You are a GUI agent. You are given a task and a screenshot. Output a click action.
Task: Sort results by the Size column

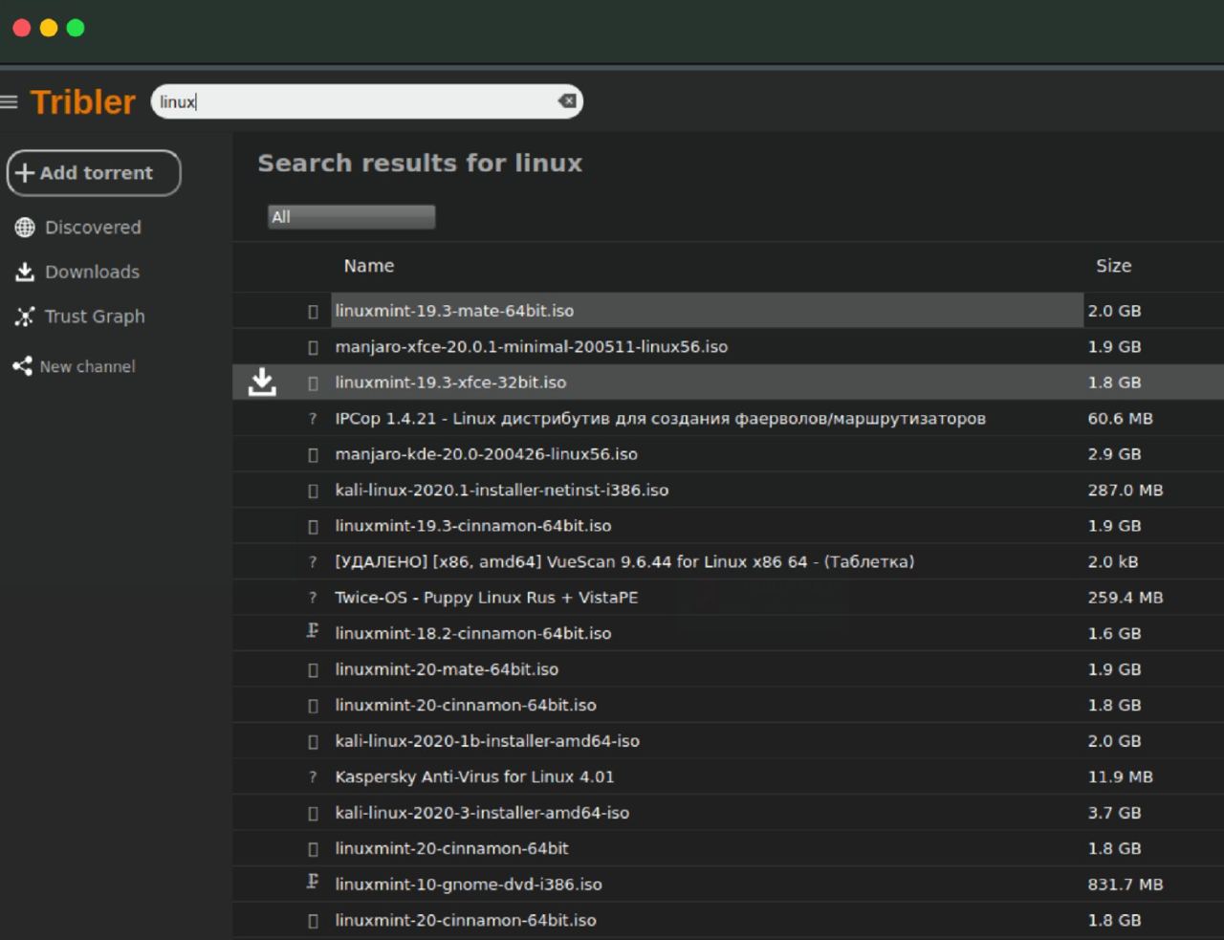(1113, 266)
